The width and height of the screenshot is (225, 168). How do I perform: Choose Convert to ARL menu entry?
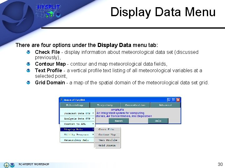coord(77,124)
